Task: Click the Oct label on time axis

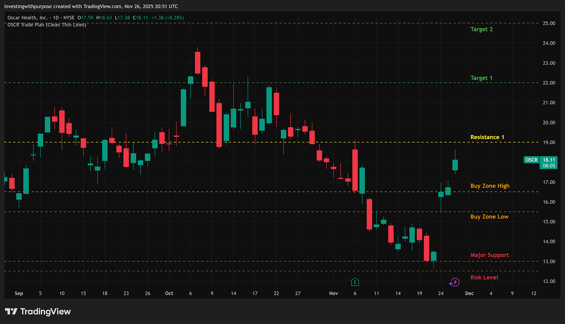Action: [x=168, y=293]
